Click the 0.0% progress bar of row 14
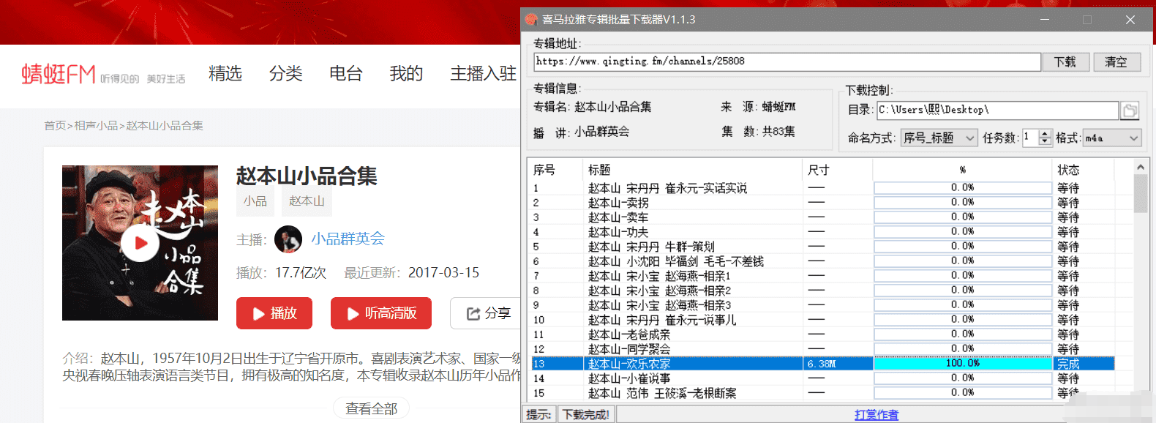1156x423 pixels. pos(963,378)
